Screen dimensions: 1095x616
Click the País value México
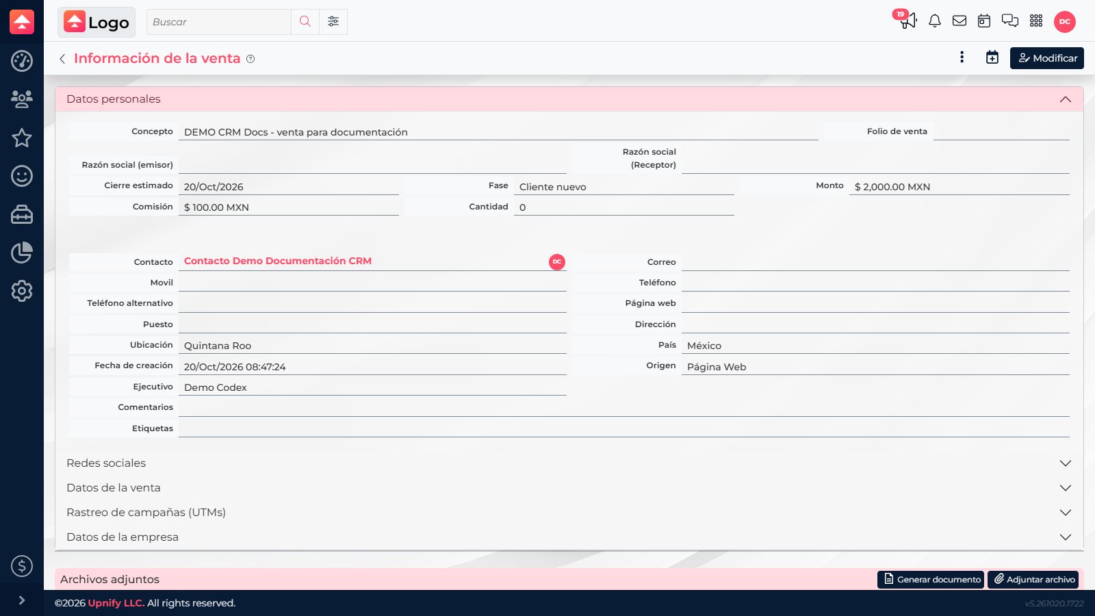click(x=704, y=346)
